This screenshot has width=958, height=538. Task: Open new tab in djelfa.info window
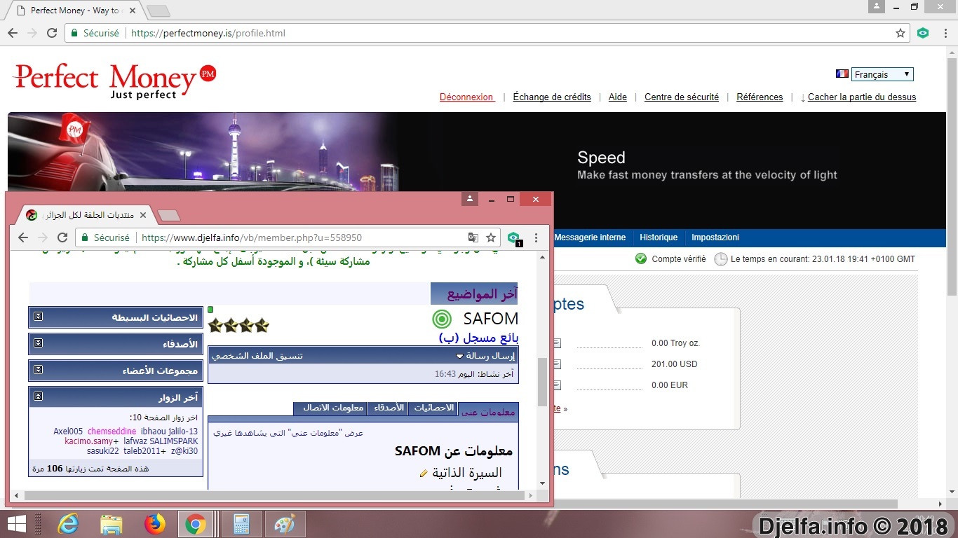pyautogui.click(x=169, y=215)
